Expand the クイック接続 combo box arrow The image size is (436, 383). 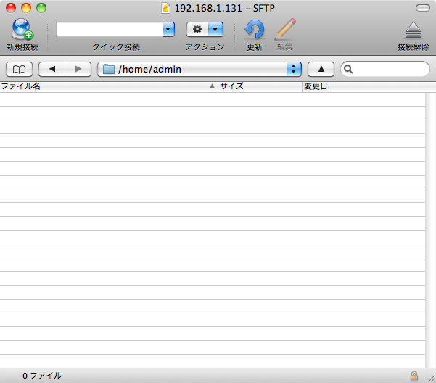pos(169,29)
